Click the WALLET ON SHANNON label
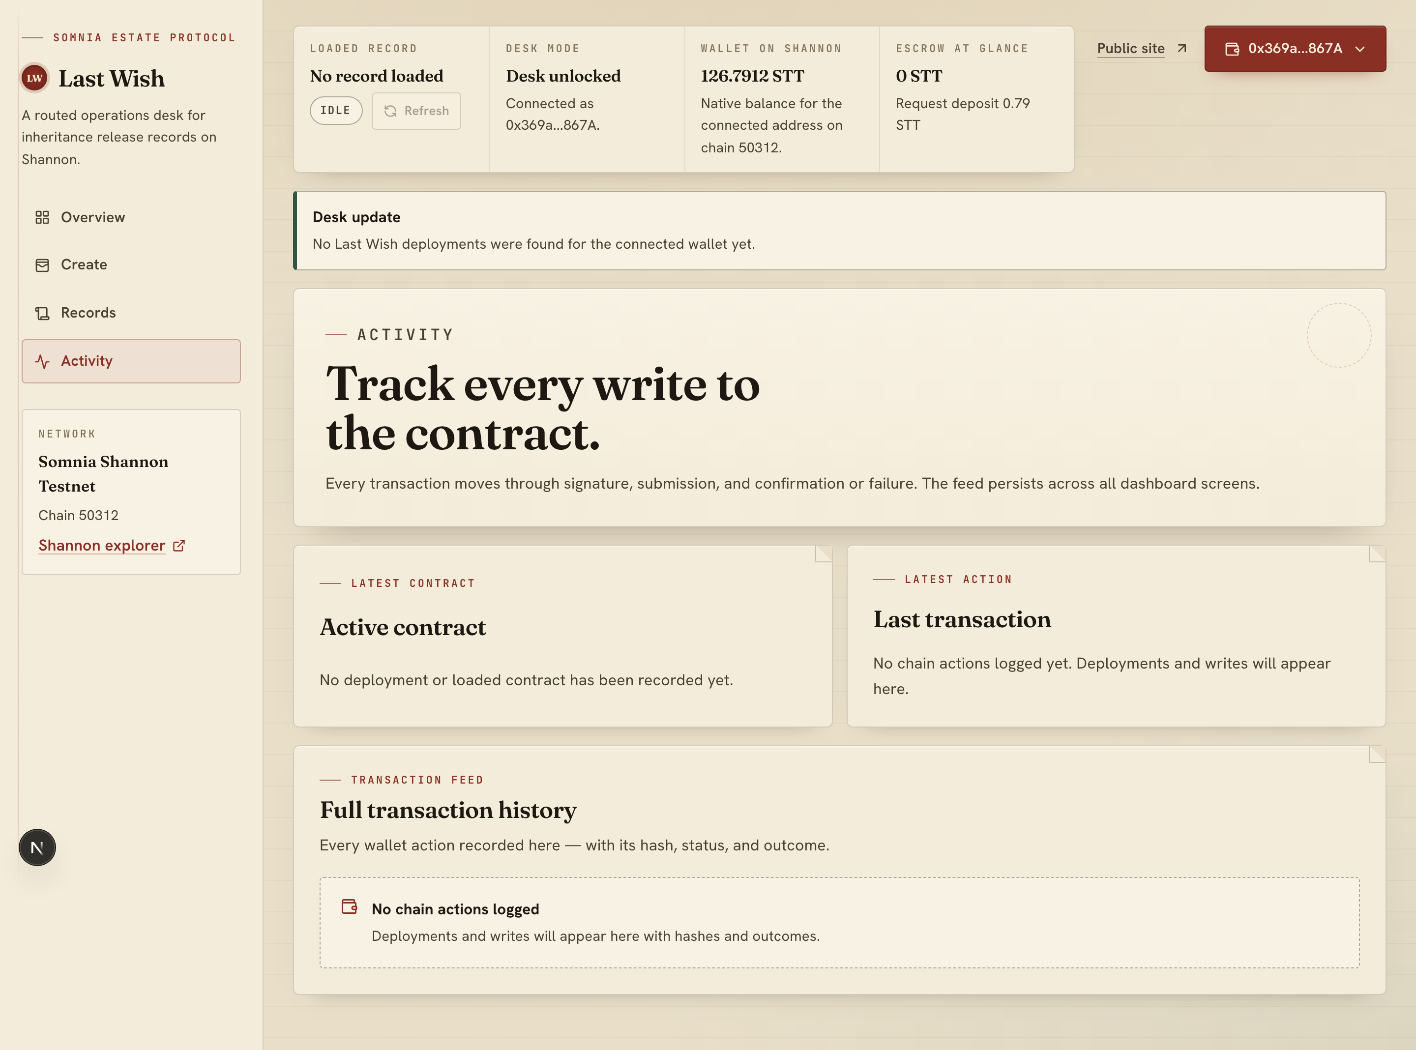 click(x=771, y=48)
